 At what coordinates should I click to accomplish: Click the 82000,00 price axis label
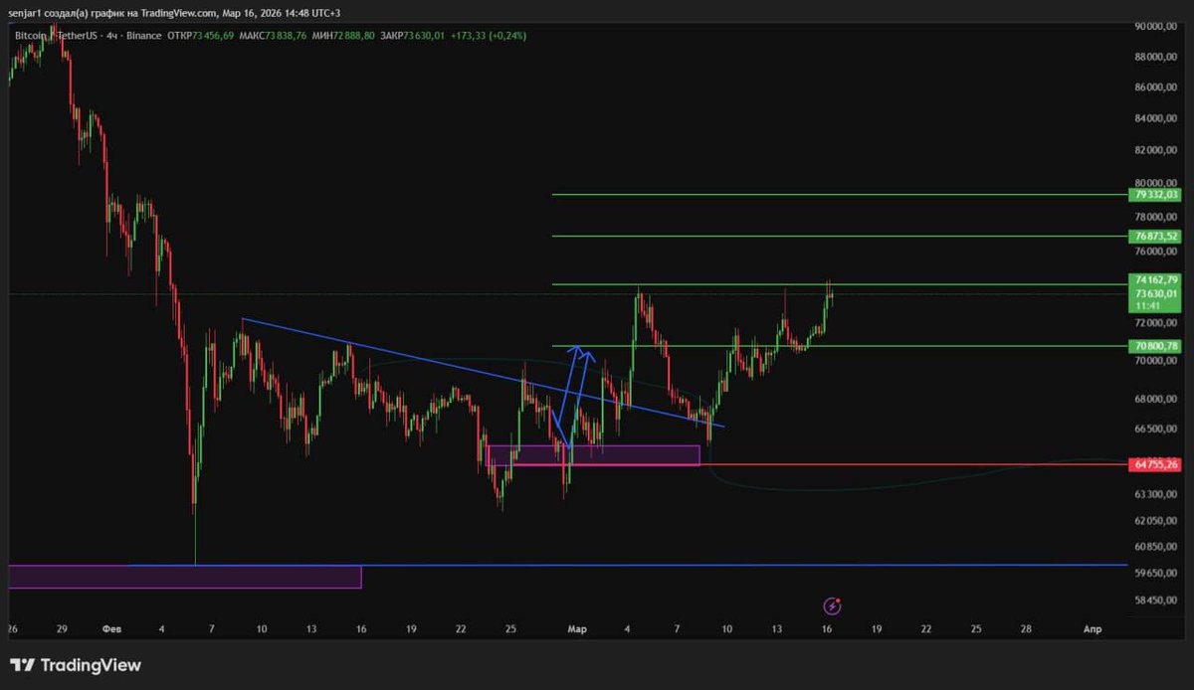click(1156, 150)
